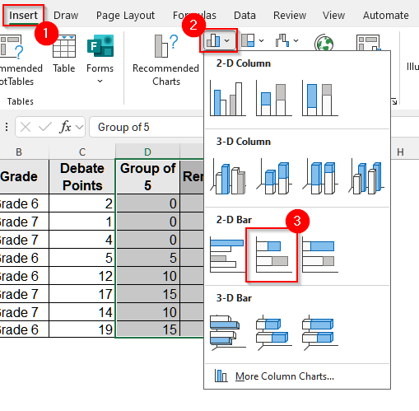This screenshot has width=419, height=411.
Task: Select Debate Points cell with value 4
Action: click(x=82, y=240)
